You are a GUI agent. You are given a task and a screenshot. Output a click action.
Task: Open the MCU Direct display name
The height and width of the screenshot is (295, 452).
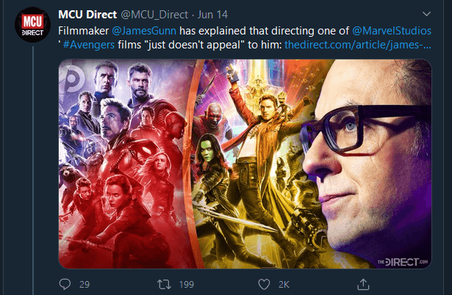[x=86, y=14]
